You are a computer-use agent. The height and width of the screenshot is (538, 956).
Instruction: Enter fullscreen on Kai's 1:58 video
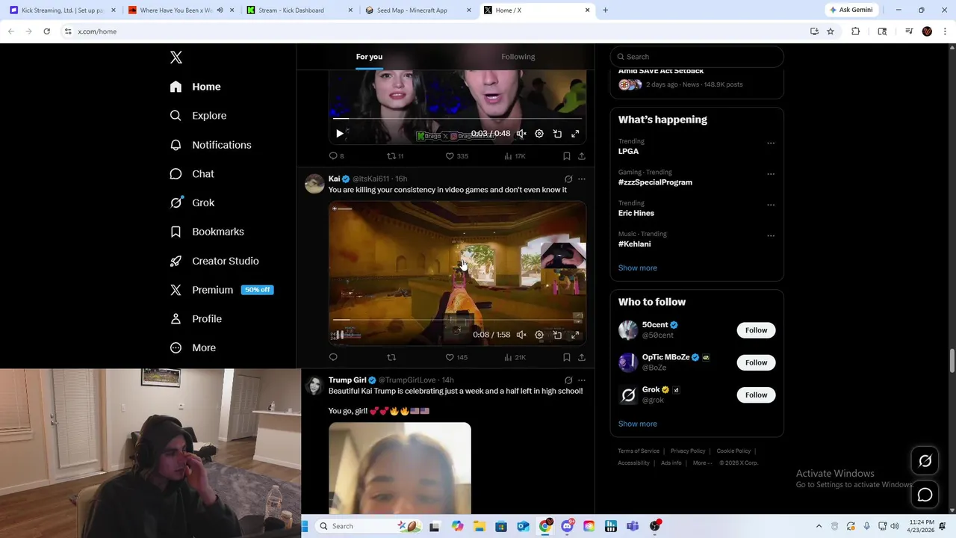tap(575, 335)
